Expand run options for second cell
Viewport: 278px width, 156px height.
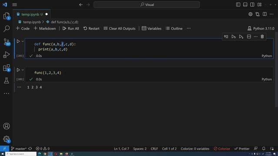[23, 70]
